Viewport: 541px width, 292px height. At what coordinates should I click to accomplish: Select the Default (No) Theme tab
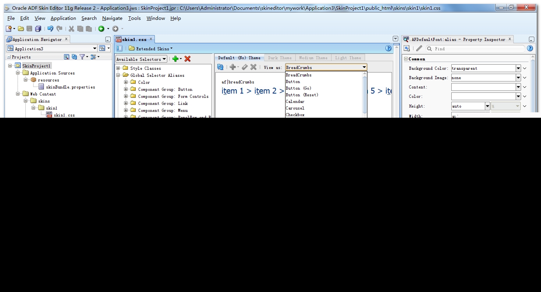click(239, 58)
